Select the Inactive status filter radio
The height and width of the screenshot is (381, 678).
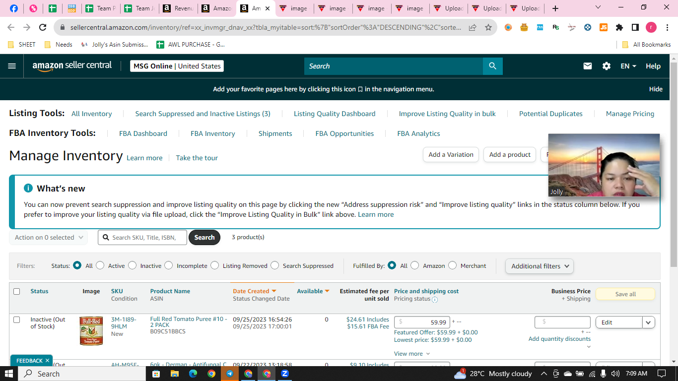[x=132, y=265]
